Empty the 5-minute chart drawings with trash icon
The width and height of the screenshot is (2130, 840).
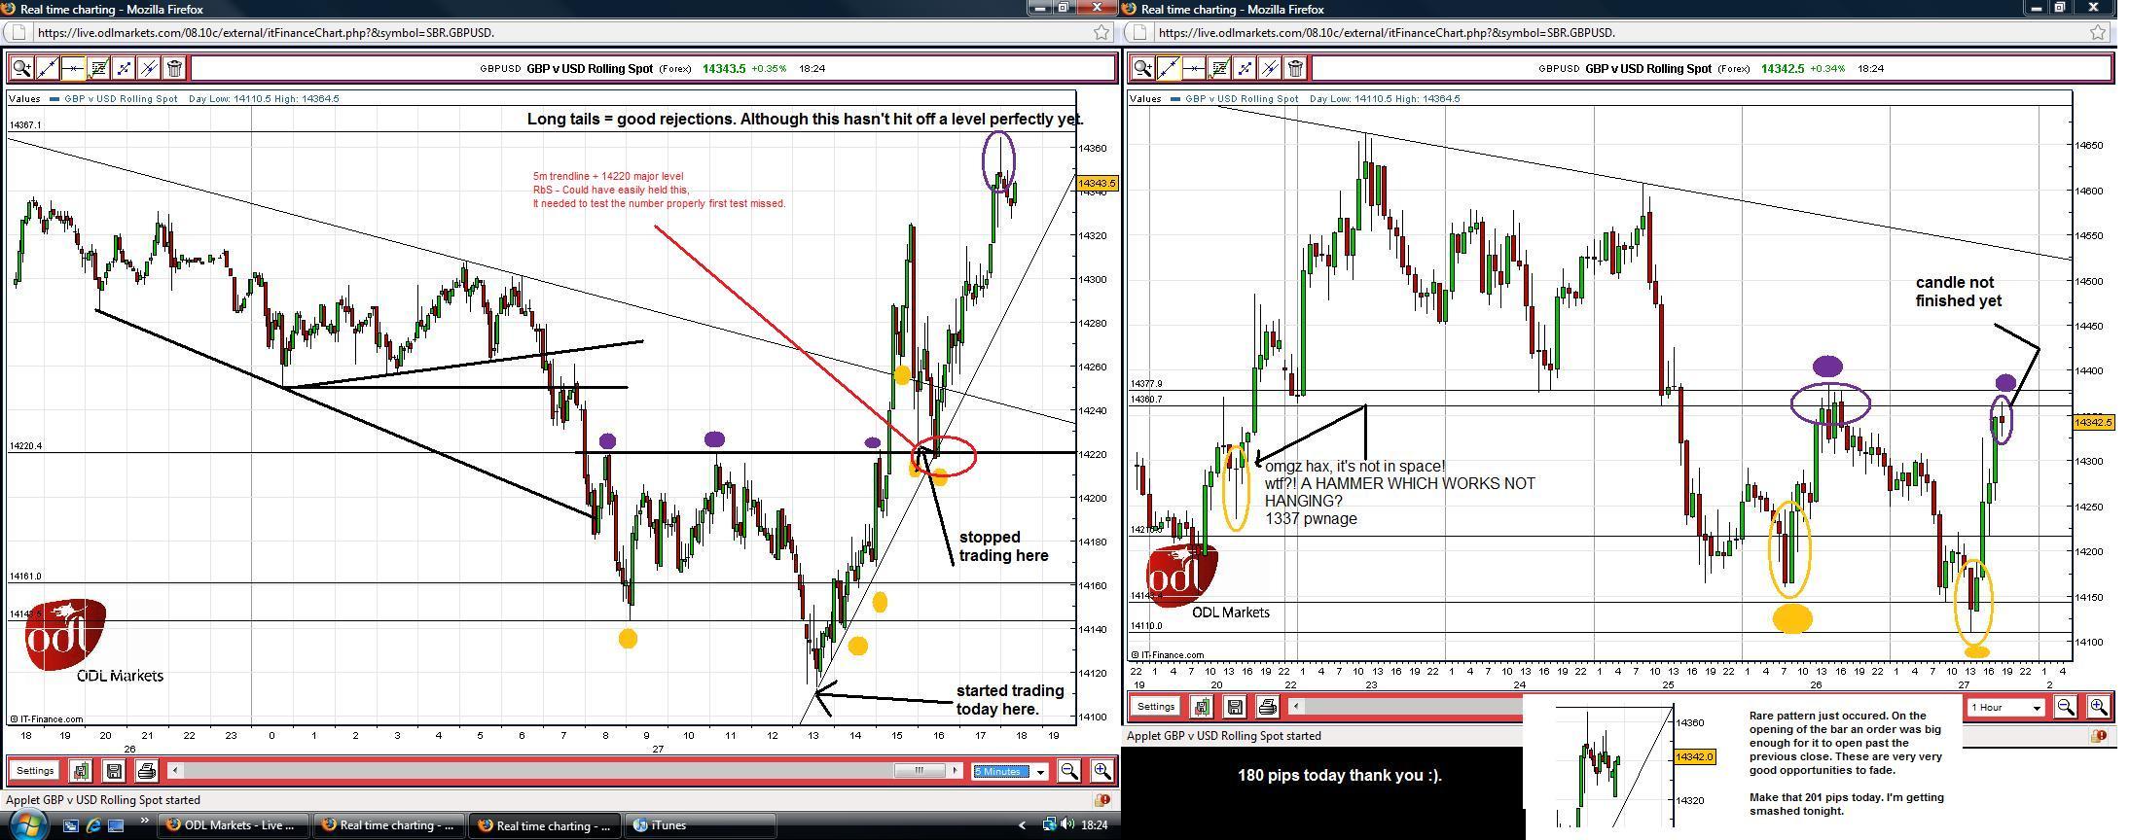pyautogui.click(x=174, y=68)
